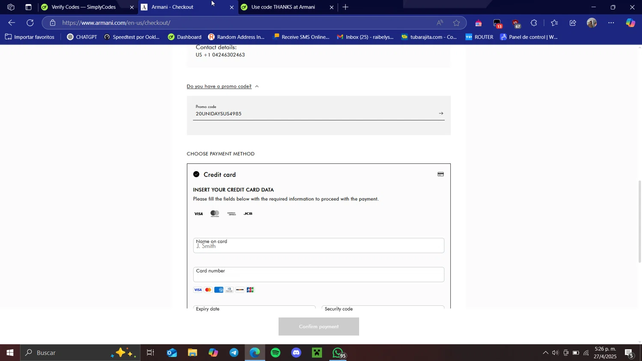The width and height of the screenshot is (642, 361).
Task: Refresh the current page
Action: coord(30,23)
